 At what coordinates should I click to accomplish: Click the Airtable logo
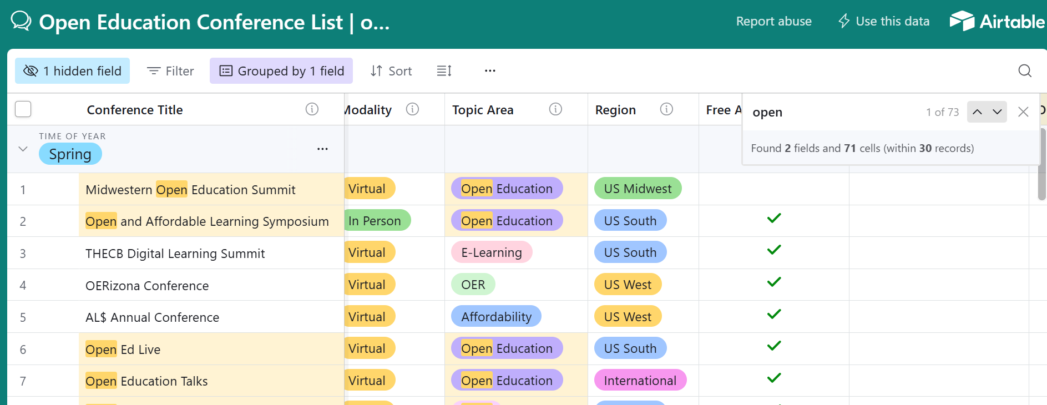tap(997, 21)
